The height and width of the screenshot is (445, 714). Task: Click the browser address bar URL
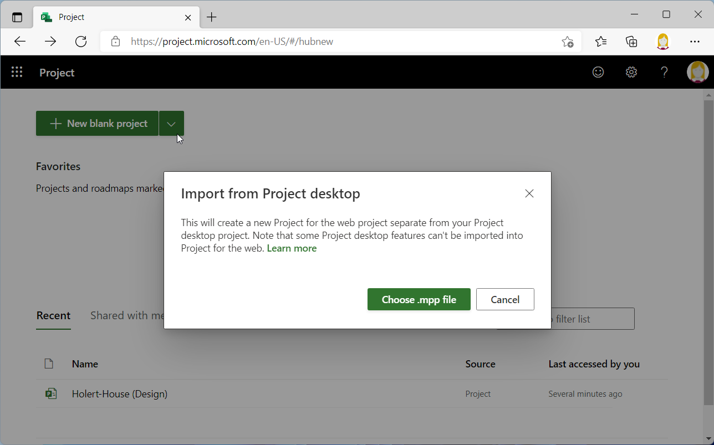(x=232, y=42)
